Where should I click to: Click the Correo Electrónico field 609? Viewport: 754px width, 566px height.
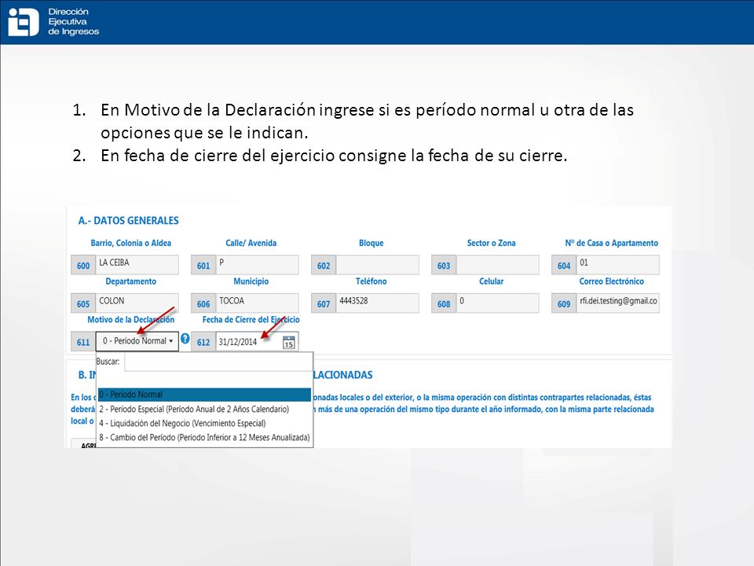(618, 303)
